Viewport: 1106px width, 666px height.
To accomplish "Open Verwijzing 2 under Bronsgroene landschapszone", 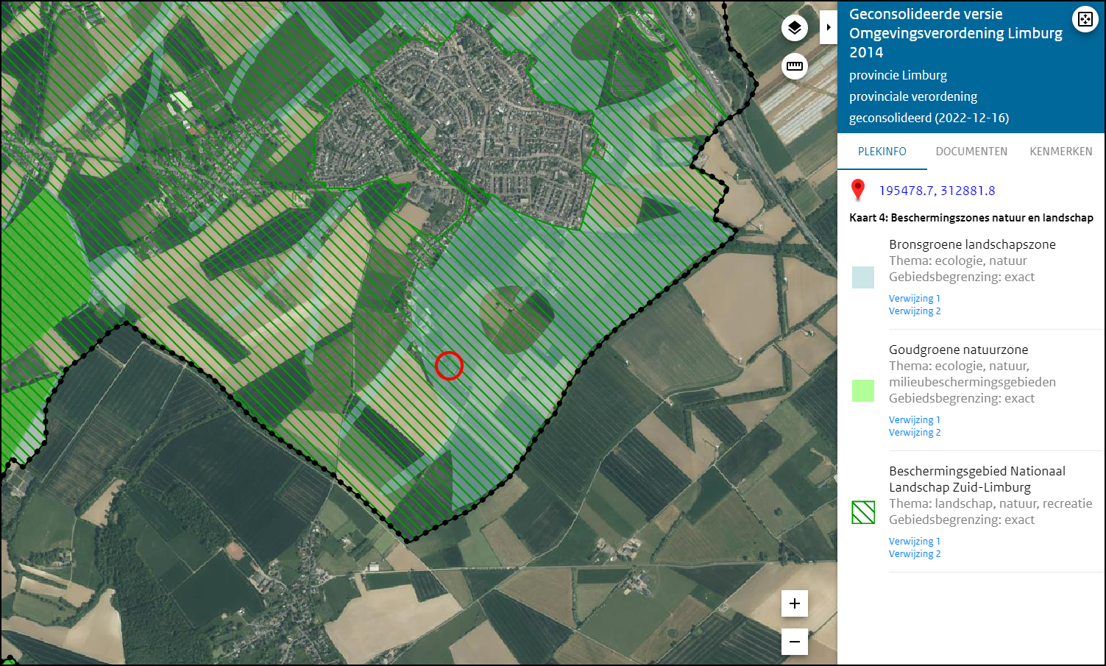I will 914,311.
